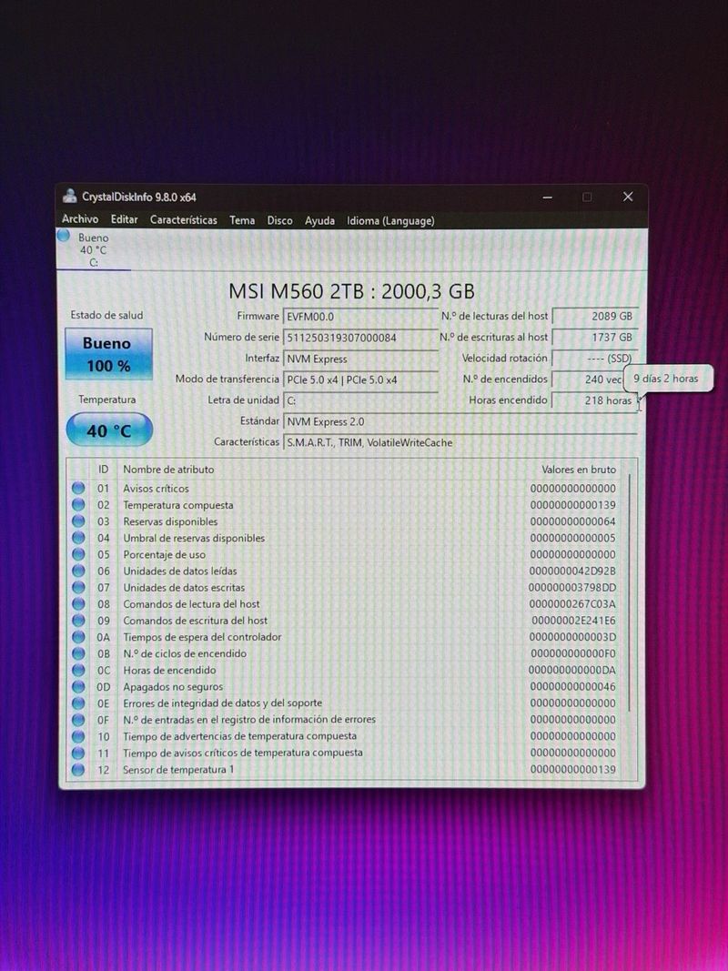Viewport: 728px width, 971px height.
Task: Minimize the CrystalDiskInfo window
Action: 547,197
